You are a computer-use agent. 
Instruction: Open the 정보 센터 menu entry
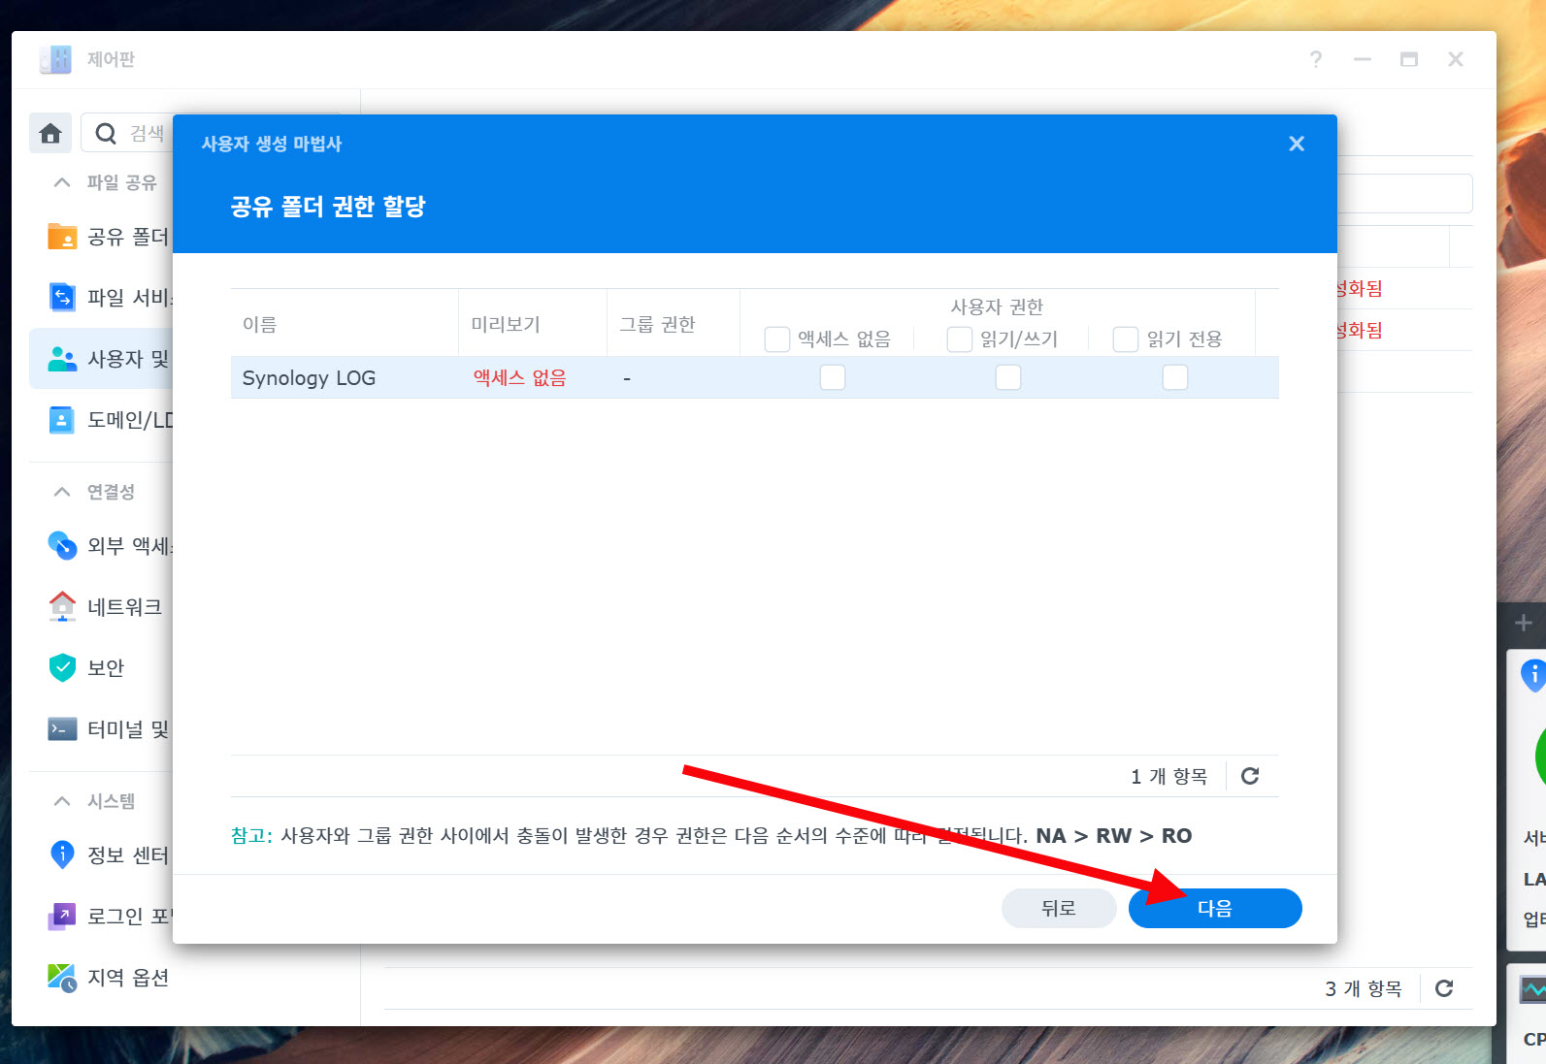128,854
